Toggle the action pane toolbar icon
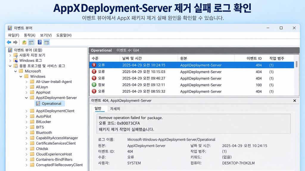 46,42
